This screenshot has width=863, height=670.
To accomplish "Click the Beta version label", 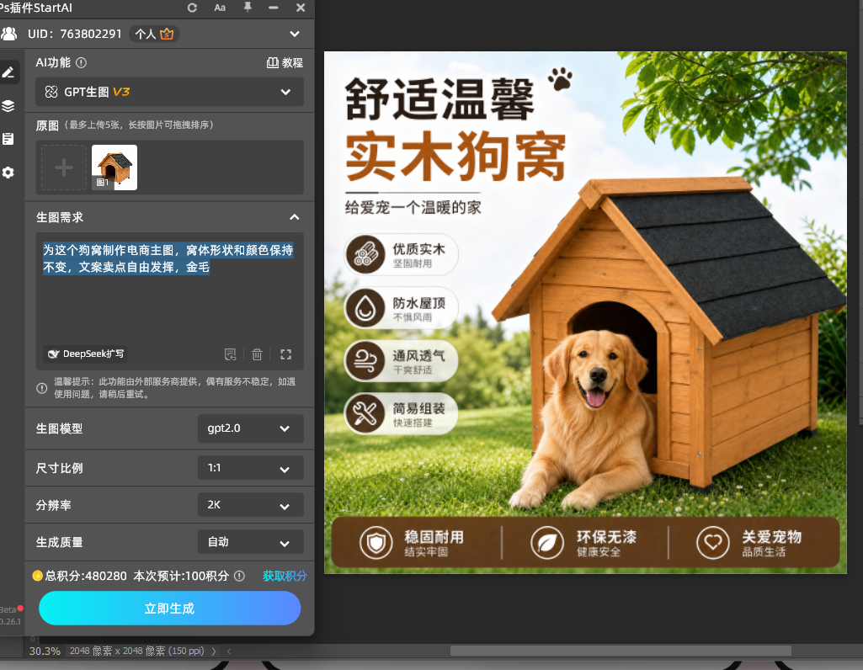I will click(8, 609).
